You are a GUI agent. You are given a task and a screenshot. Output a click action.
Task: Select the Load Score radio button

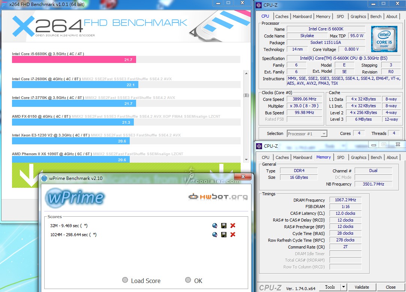click(125, 280)
